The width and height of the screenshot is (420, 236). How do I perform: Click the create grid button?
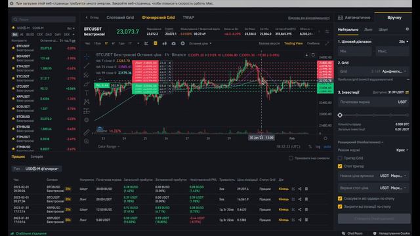coord(374,218)
